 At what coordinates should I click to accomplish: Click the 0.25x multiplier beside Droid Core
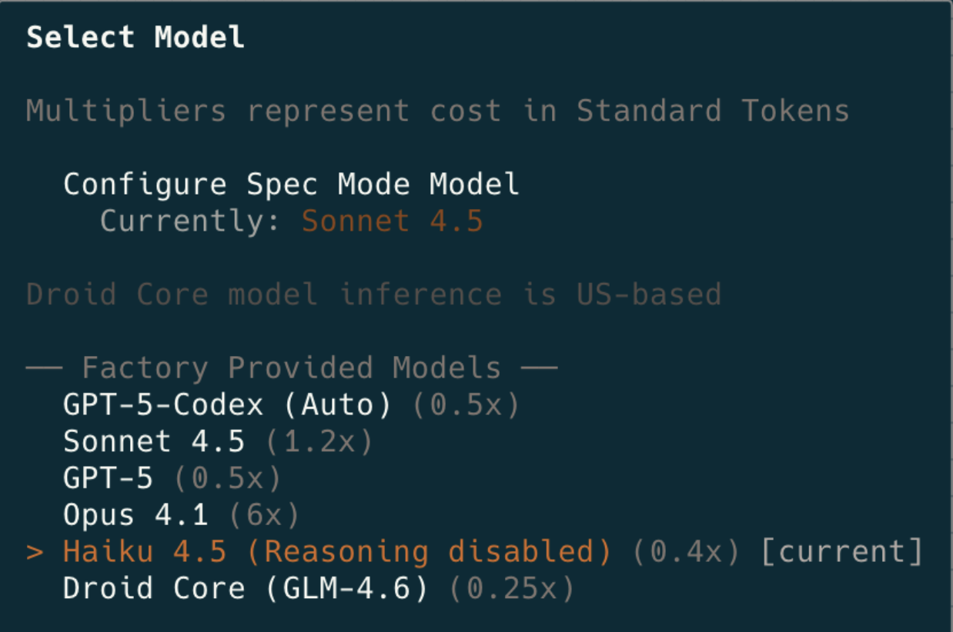pyautogui.click(x=512, y=589)
